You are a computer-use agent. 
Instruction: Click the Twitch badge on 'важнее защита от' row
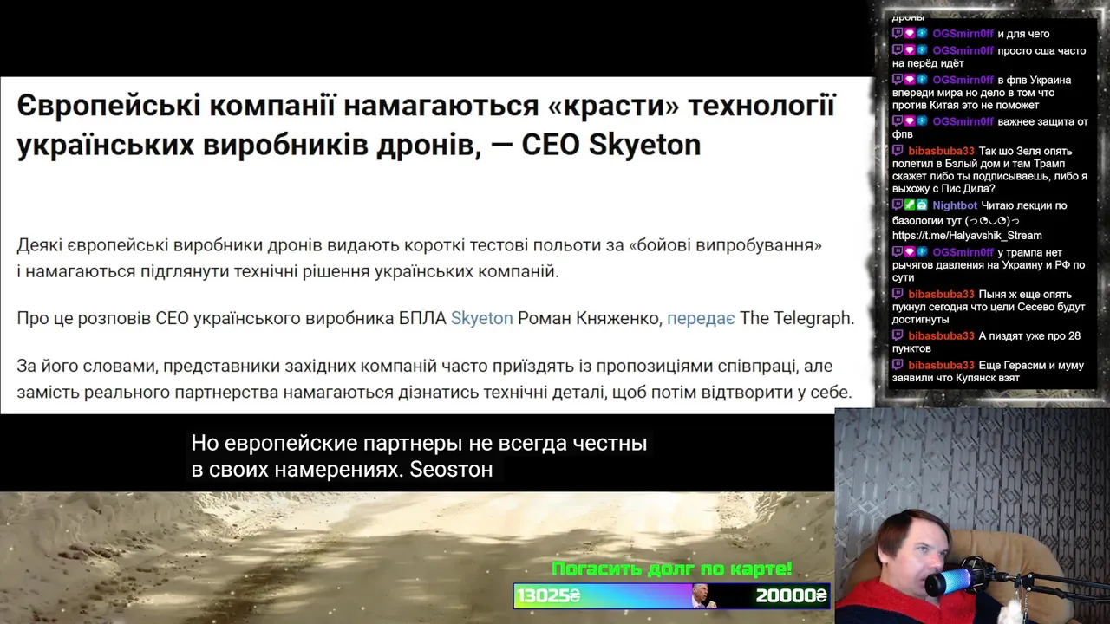pyautogui.click(x=898, y=121)
